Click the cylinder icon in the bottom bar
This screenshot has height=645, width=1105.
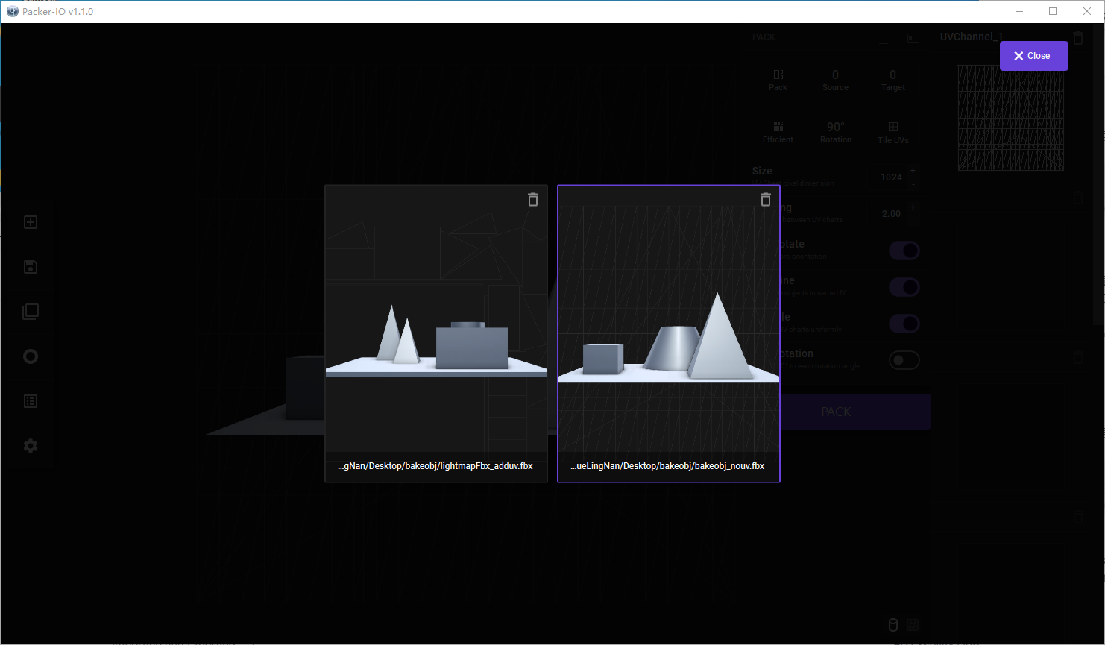click(x=893, y=625)
